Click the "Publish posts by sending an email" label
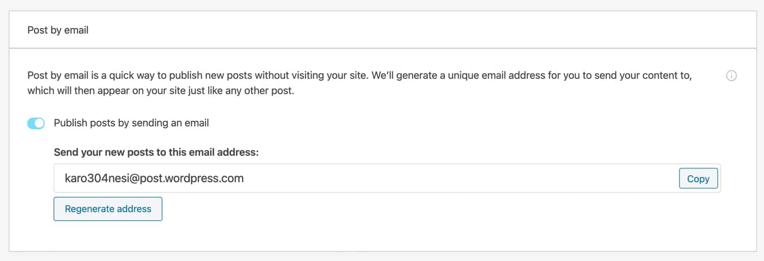764x261 pixels. (x=131, y=123)
